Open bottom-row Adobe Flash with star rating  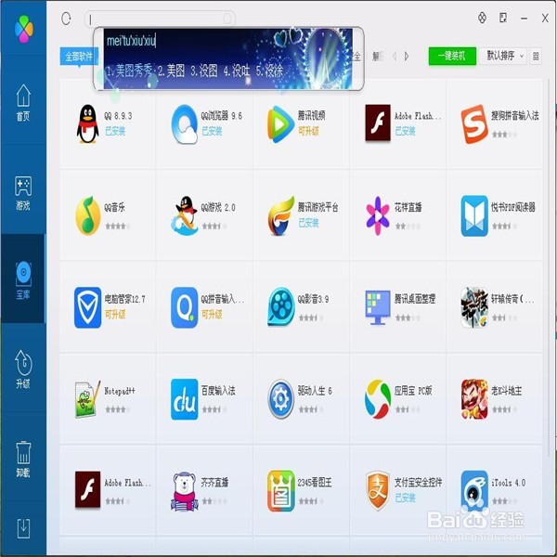[87, 489]
